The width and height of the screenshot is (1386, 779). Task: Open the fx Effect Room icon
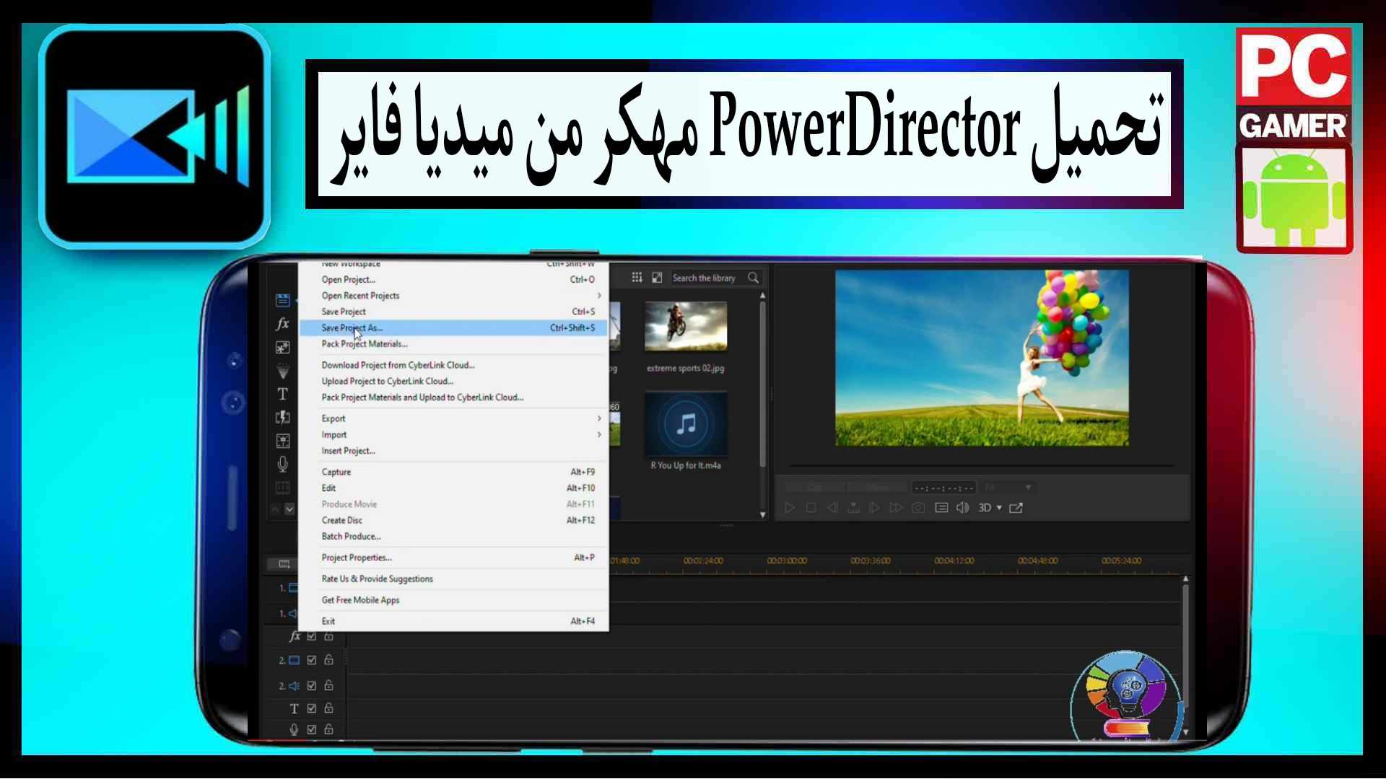pyautogui.click(x=282, y=324)
